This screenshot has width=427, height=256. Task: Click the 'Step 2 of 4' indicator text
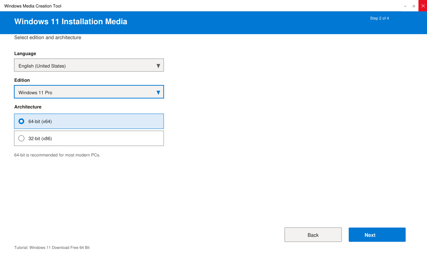pos(379,18)
